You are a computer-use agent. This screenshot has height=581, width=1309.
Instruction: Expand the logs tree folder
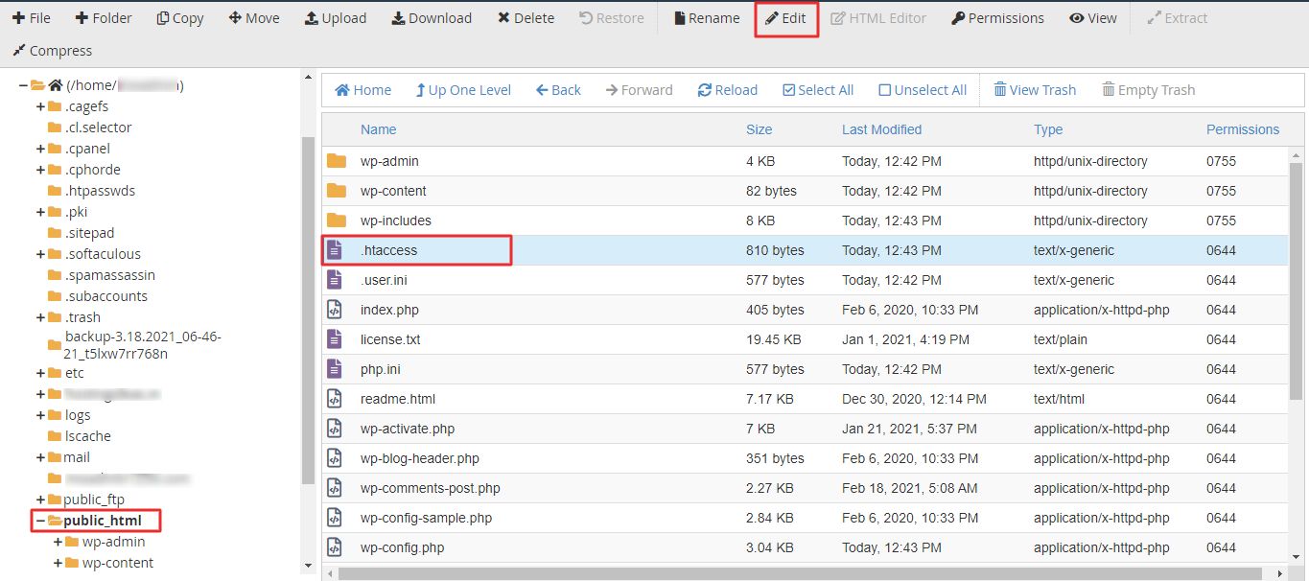[x=40, y=415]
